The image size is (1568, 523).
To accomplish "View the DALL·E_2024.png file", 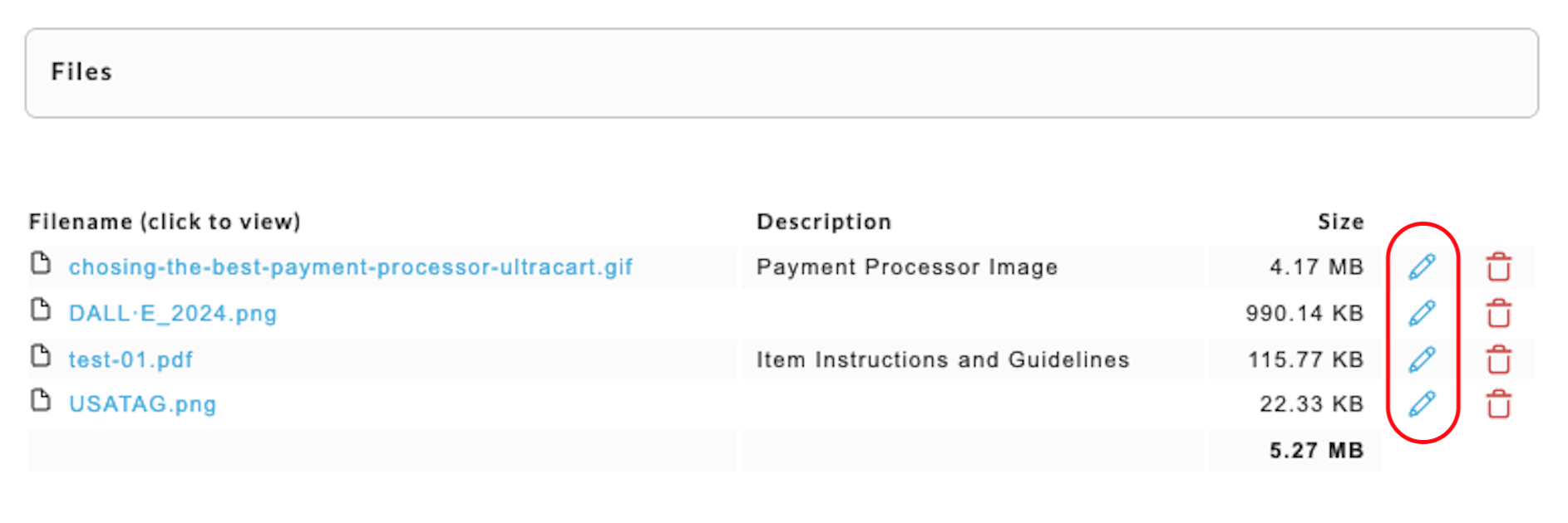I will pyautogui.click(x=172, y=314).
